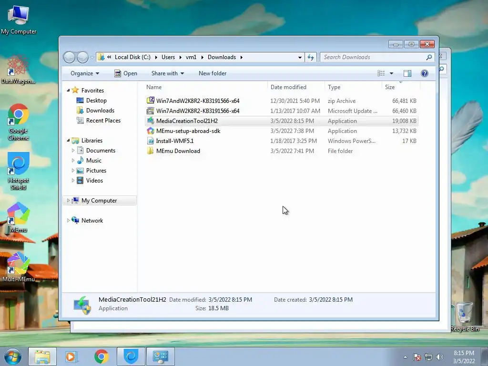
Task: Open Chrome from the taskbar
Action: click(101, 356)
